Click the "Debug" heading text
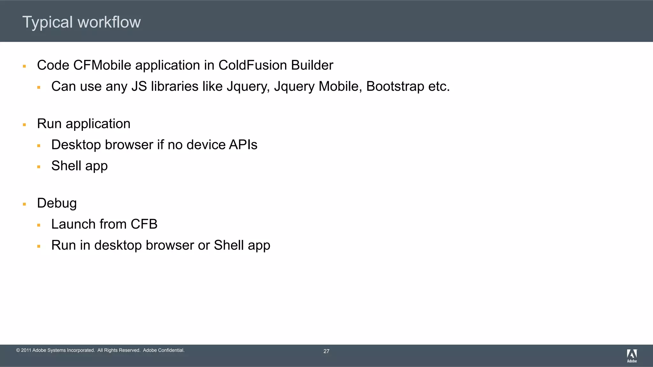 (57, 203)
